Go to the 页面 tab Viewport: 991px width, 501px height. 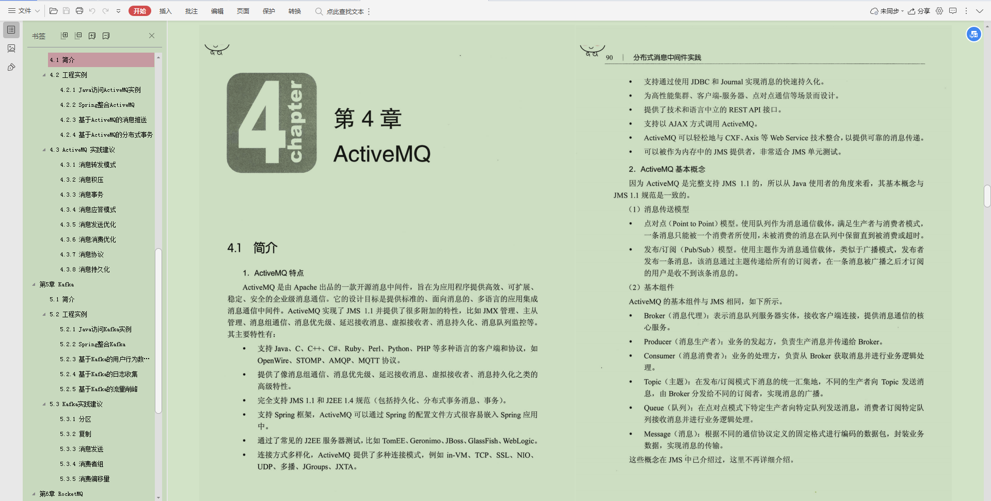tap(243, 11)
